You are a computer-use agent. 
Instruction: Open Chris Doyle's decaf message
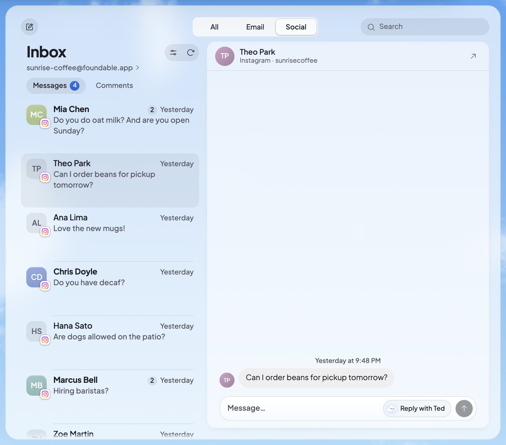click(x=110, y=289)
